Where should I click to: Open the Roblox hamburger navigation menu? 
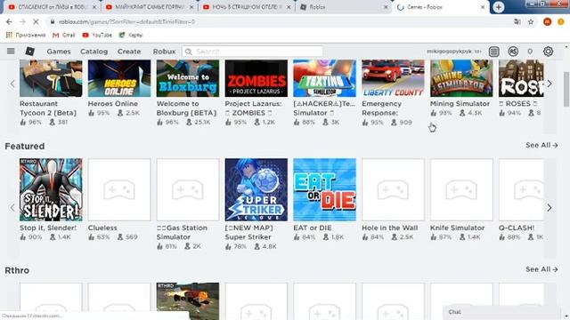(x=11, y=52)
